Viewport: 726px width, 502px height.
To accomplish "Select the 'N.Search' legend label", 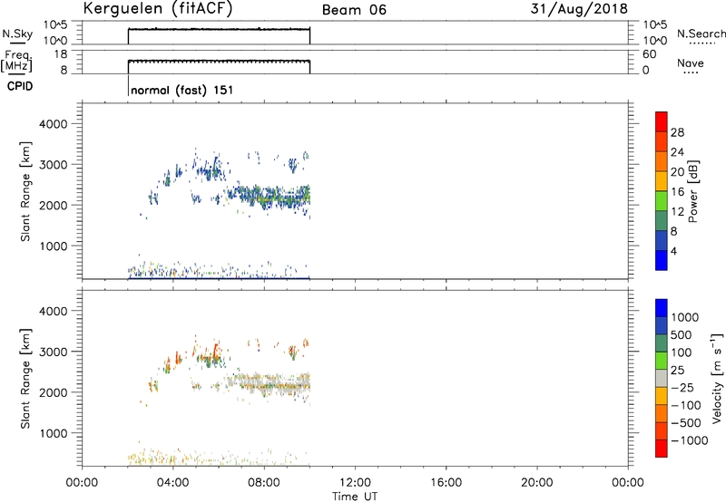I will [x=701, y=34].
